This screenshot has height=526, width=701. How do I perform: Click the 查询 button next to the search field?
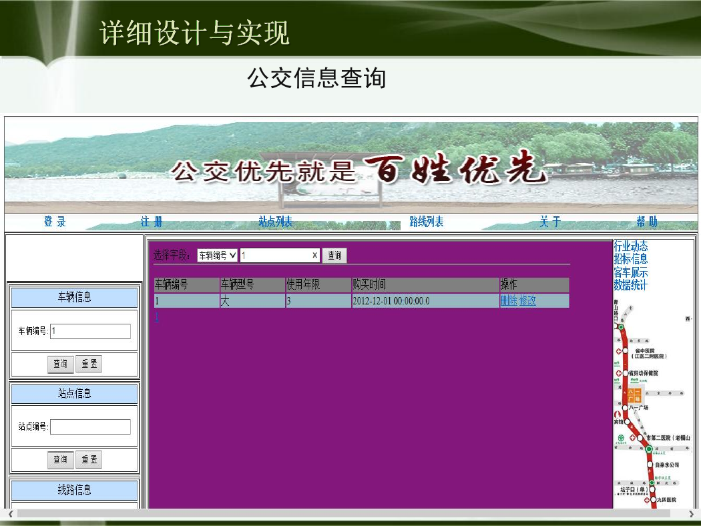click(x=334, y=256)
